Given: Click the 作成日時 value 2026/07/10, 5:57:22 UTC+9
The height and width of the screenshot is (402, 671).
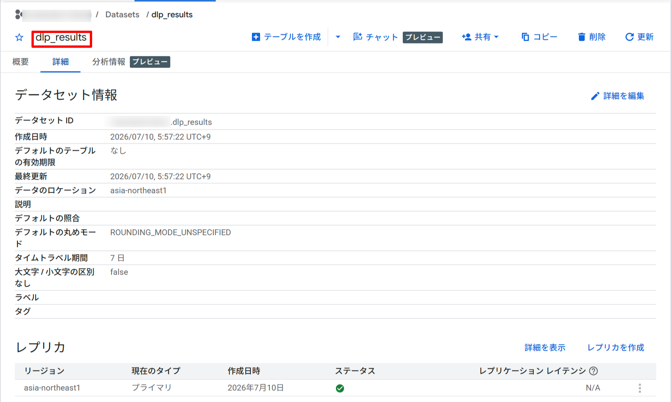Looking at the screenshot, I should pyautogui.click(x=160, y=137).
